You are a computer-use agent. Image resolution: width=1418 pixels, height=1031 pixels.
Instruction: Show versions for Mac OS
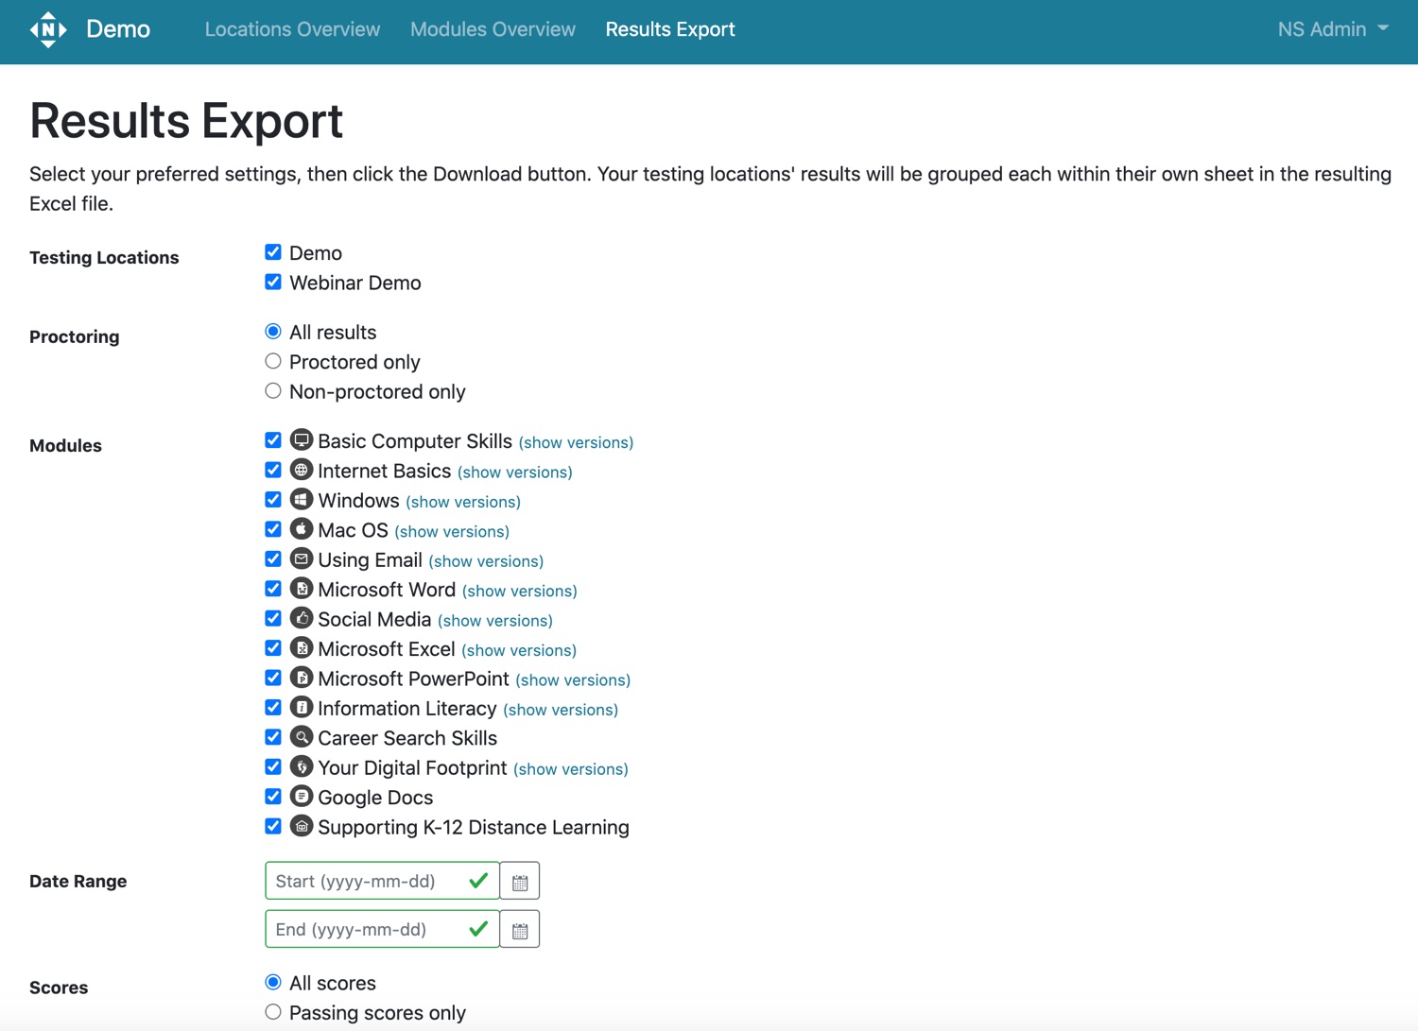[x=452, y=531]
